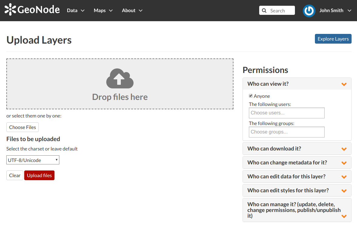Viewport: 357px width, 228px height.
Task: Uncheck the Anyone checkbox
Action: pyautogui.click(x=251, y=96)
